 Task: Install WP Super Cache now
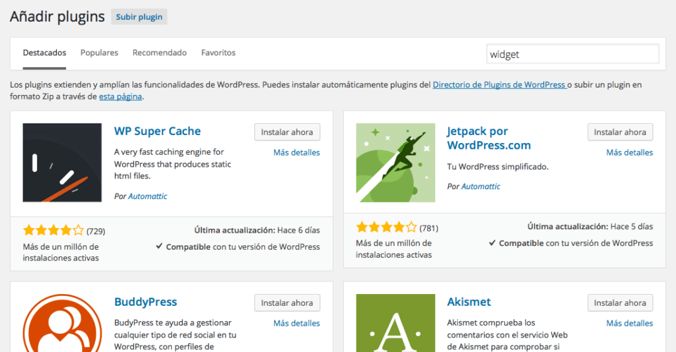pyautogui.click(x=287, y=132)
